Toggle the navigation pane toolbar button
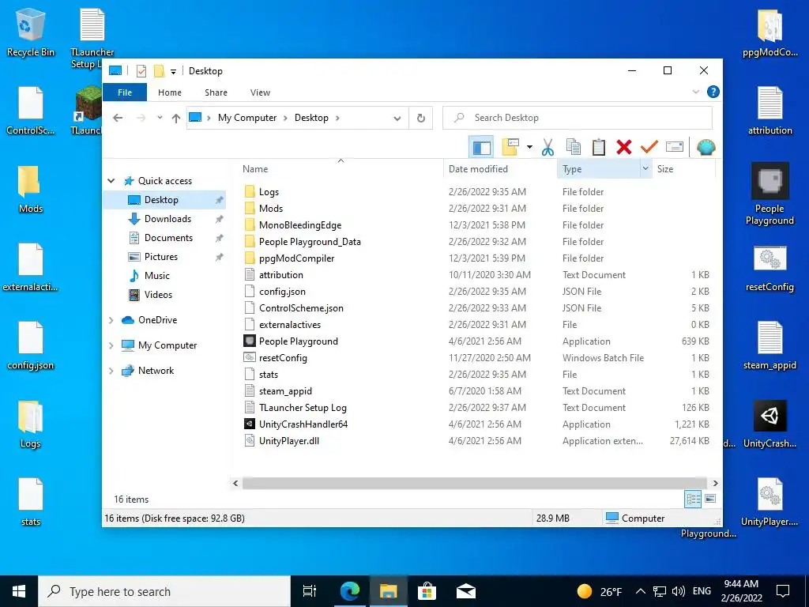 [481, 148]
